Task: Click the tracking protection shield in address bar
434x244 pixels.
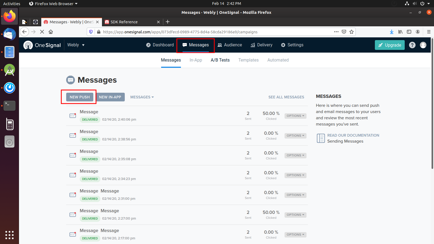Action: pos(90,32)
